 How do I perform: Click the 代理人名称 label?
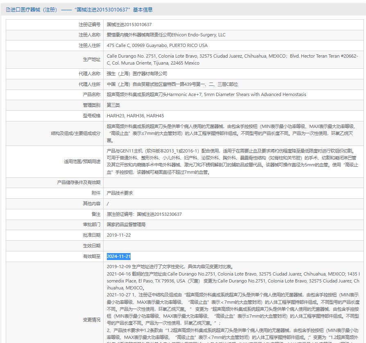89,74
